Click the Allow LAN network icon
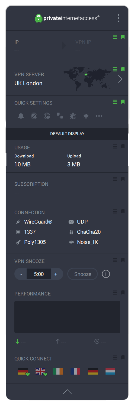The width and height of the screenshot is (137, 403). (60, 116)
